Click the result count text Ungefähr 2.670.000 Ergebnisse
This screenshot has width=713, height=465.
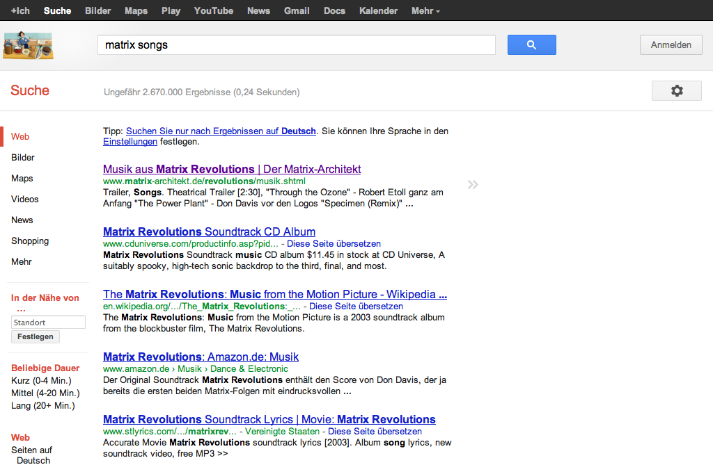(201, 92)
